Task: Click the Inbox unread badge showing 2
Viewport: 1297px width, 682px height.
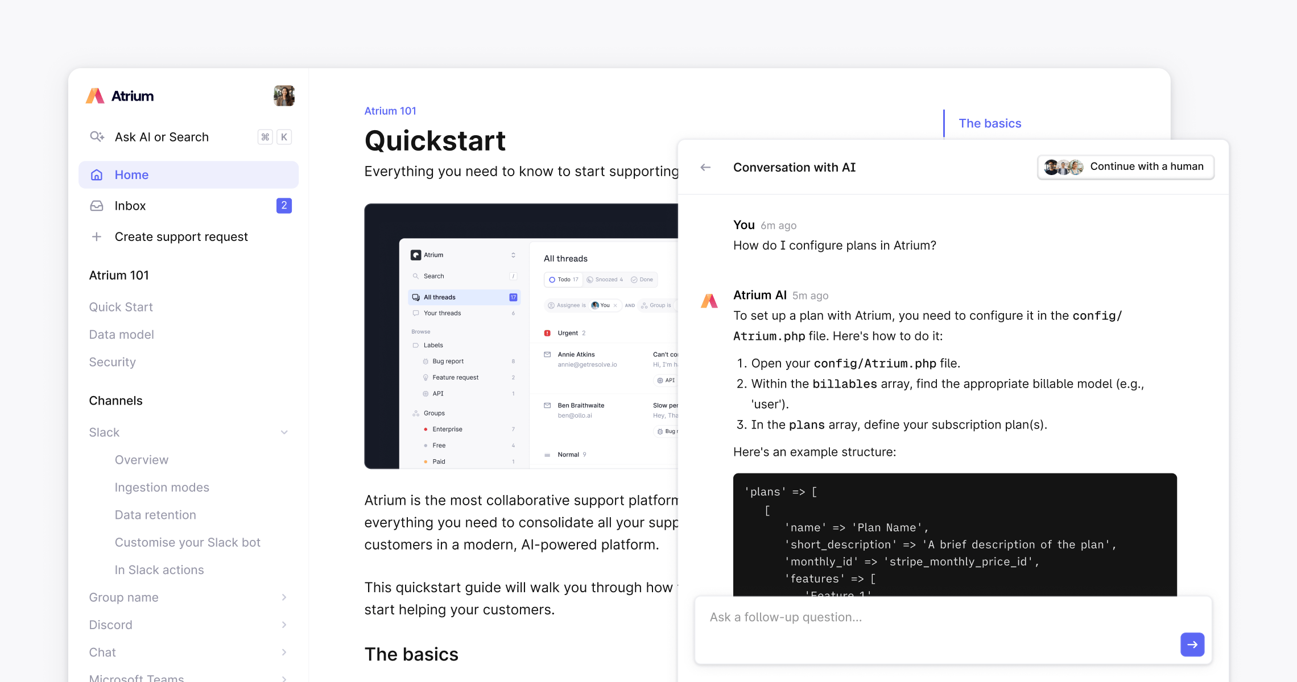Action: click(284, 206)
